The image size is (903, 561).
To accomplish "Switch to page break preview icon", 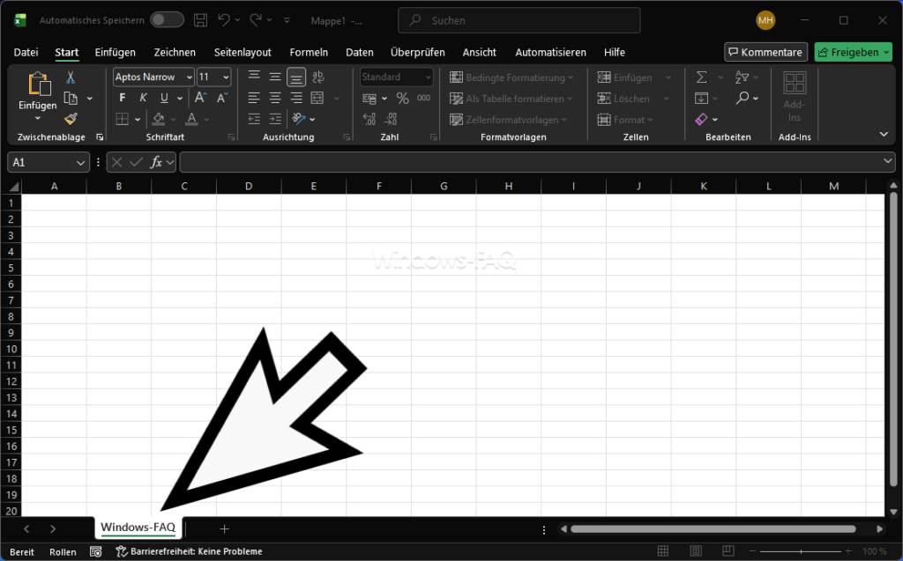I will coord(728,551).
